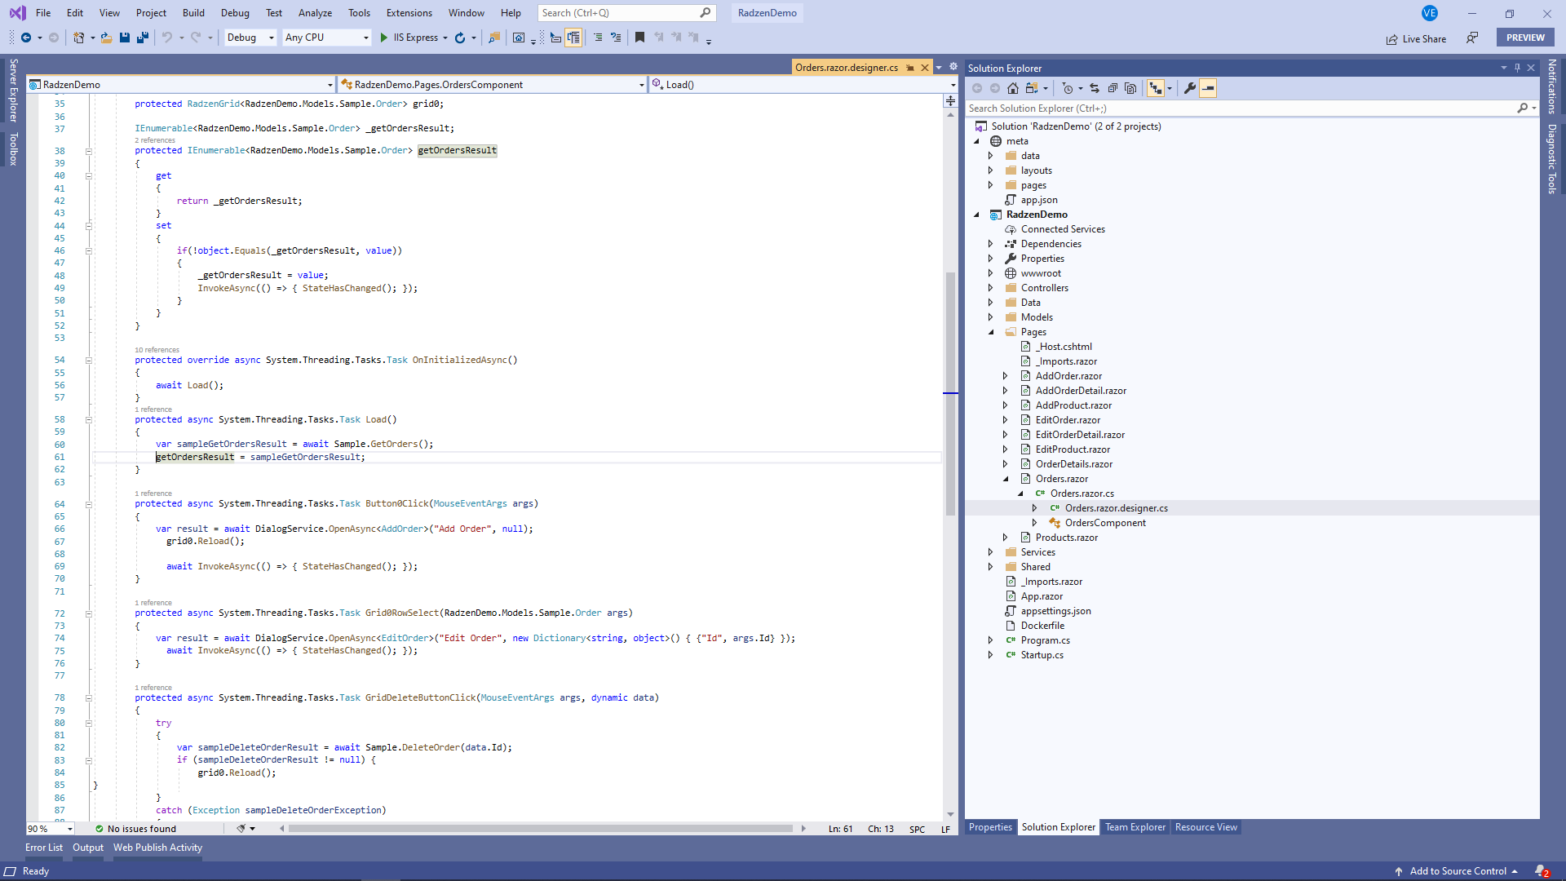1566x881 pixels.
Task: Collapse code region at line 58 Load method
Action: click(x=89, y=419)
